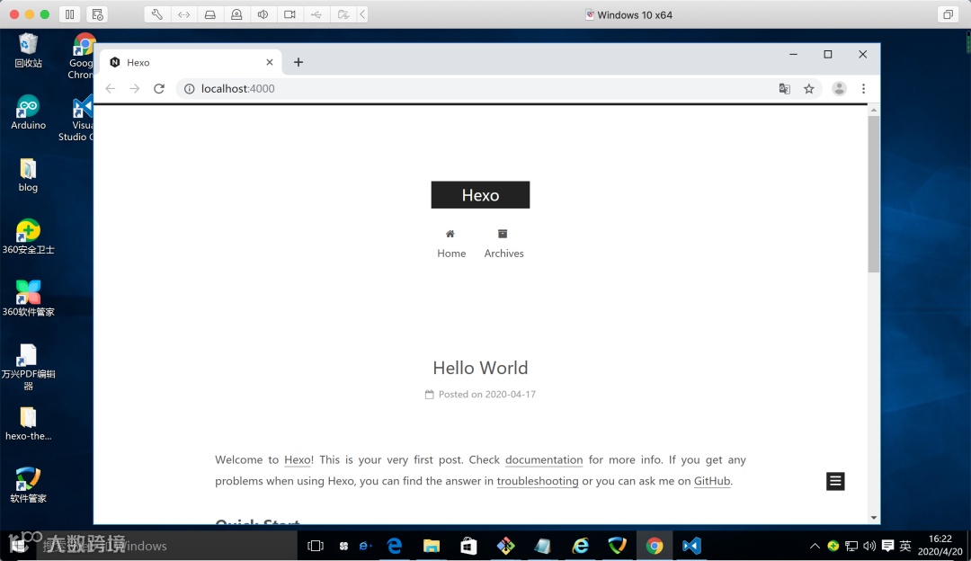The height and width of the screenshot is (561, 971).
Task: Open Internet Explorer on taskbar
Action: 580,546
